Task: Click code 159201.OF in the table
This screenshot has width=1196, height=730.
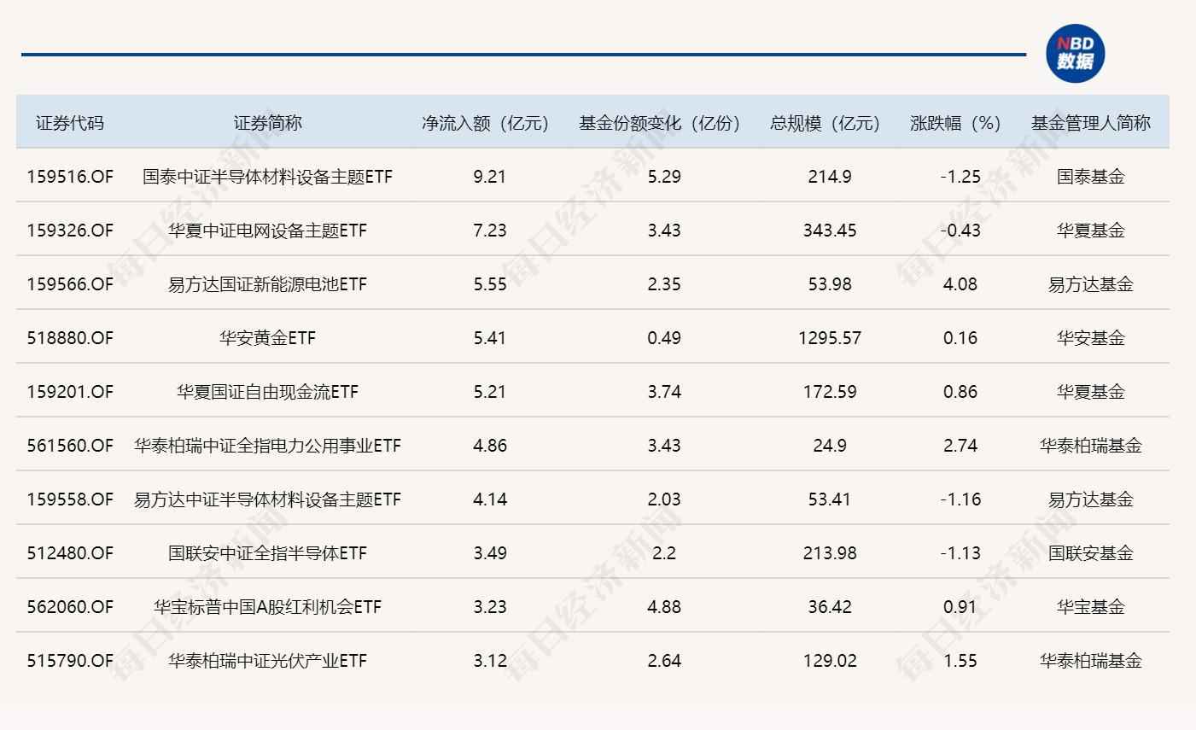Action: click(x=69, y=392)
